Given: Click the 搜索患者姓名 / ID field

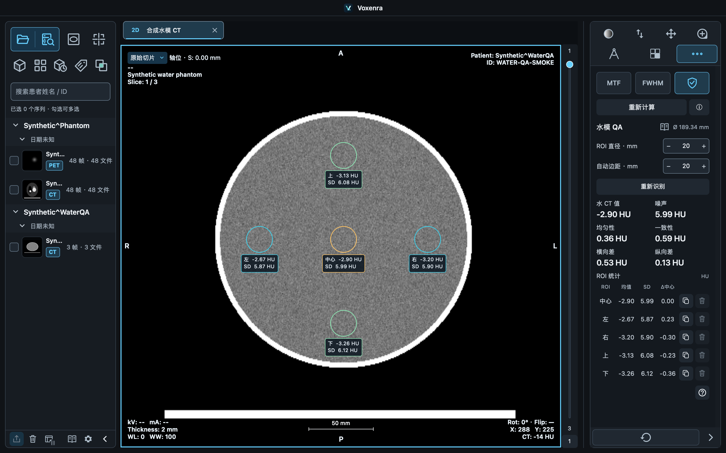Looking at the screenshot, I should point(60,92).
